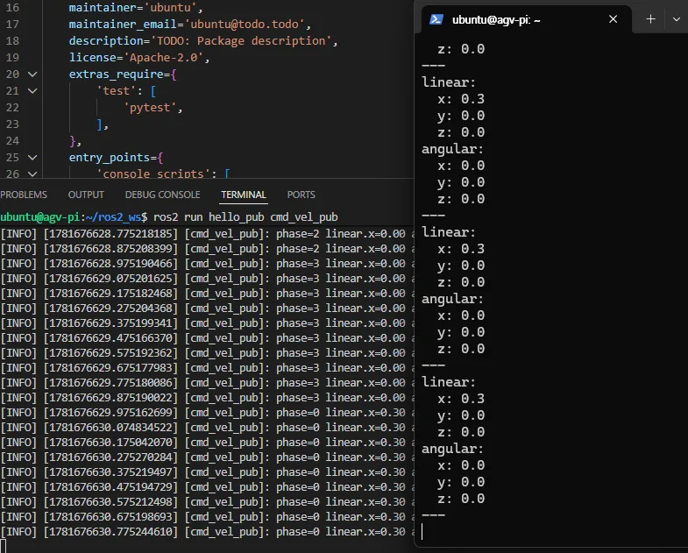This screenshot has height=553, width=688.
Task: Click the maintainer_email line in editor
Action: 190,25
